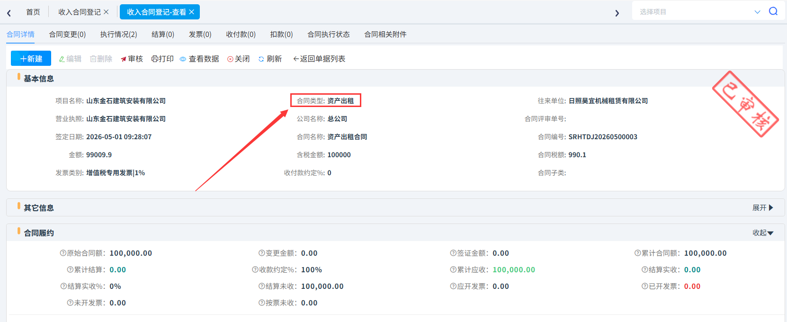Screen dimensions: 787x322
Task: Switch to 执行情况(2) tab
Action: tap(118, 34)
